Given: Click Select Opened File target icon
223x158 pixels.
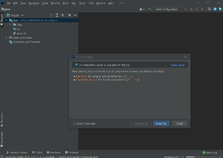Looking at the screenshot, I should pyautogui.click(x=51, y=15).
